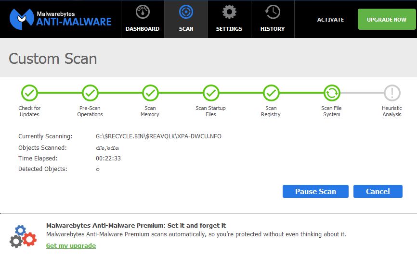This screenshot has height=256, width=417.
Task: Click the Heuristic Analysis label
Action: point(392,111)
